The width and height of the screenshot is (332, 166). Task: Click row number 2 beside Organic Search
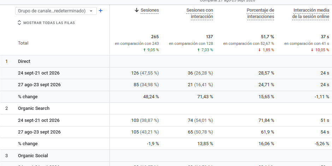(x=6, y=108)
